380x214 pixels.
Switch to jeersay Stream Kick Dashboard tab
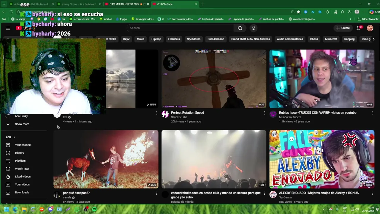point(79,4)
